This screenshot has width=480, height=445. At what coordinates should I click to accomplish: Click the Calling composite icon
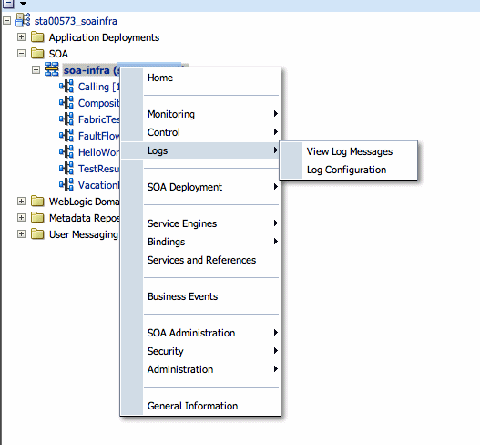click(66, 86)
